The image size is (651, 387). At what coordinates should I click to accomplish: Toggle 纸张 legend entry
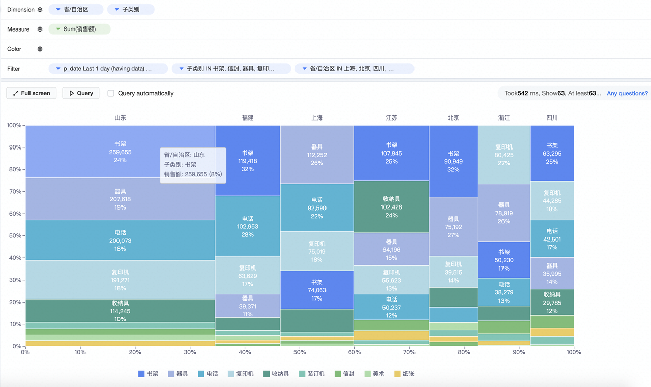coord(403,374)
